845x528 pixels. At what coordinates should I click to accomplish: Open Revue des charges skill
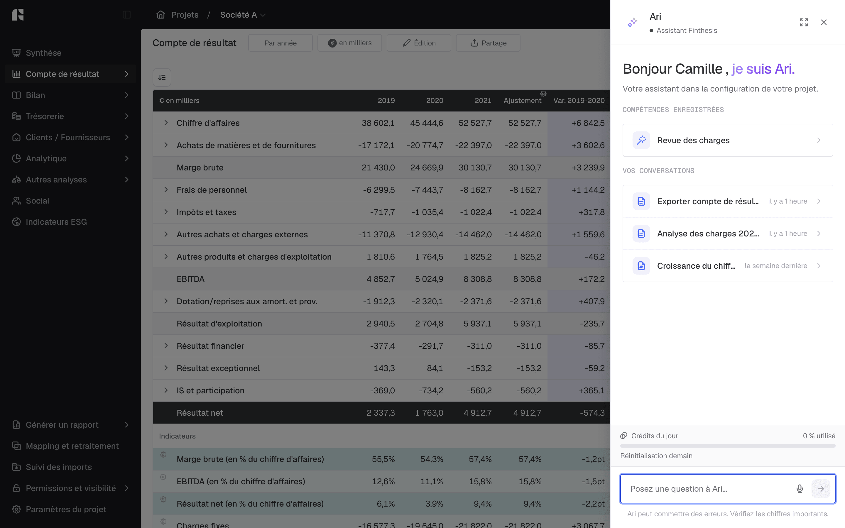pyautogui.click(x=728, y=141)
